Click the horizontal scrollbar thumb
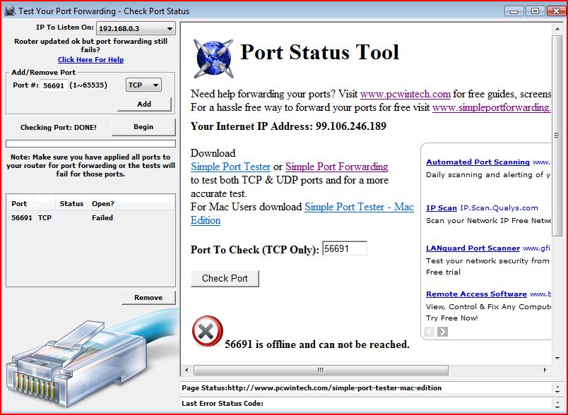 [x=321, y=370]
